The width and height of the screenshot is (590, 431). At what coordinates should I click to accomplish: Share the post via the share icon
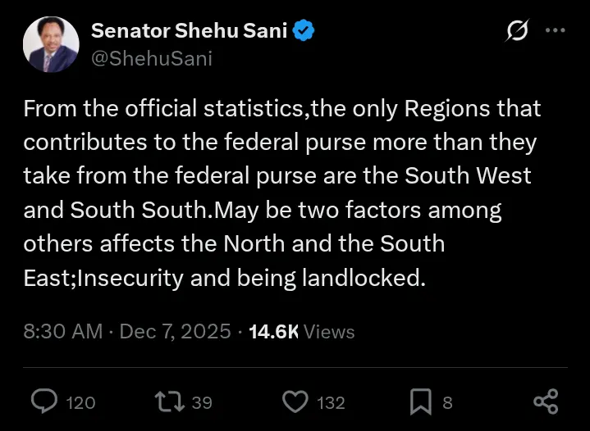point(546,402)
